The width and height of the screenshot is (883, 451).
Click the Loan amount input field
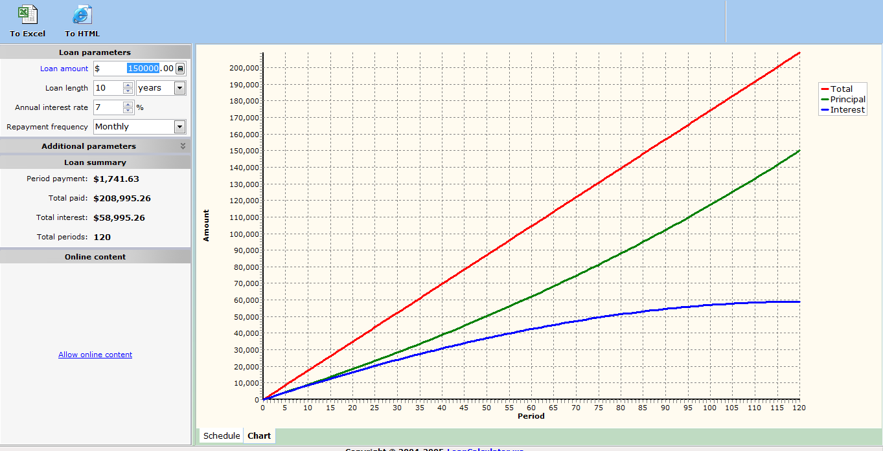point(134,69)
